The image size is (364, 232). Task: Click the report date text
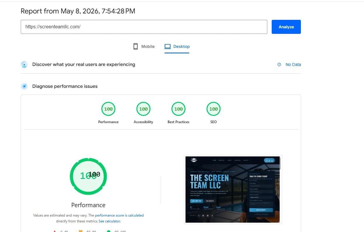pos(78,11)
